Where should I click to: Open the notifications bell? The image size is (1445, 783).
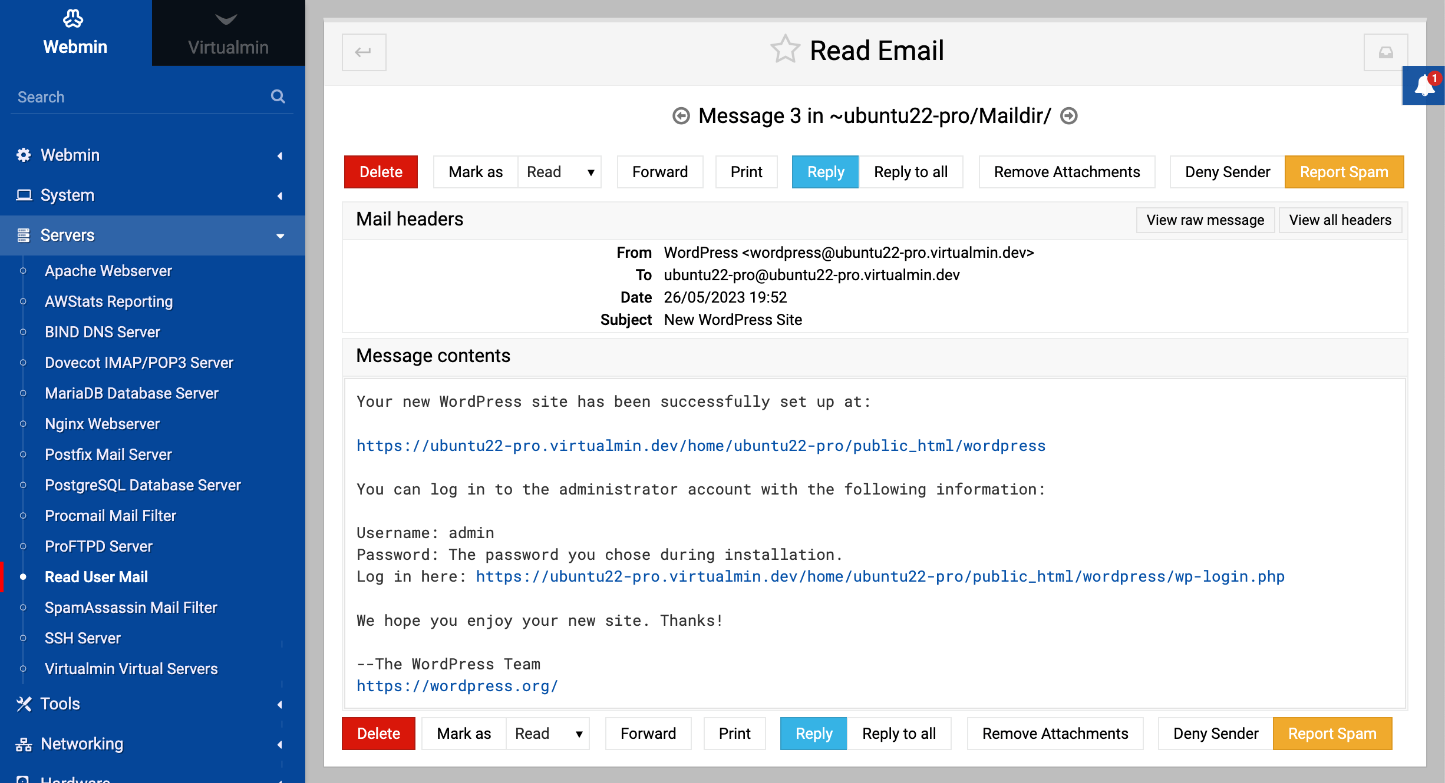[x=1424, y=86]
